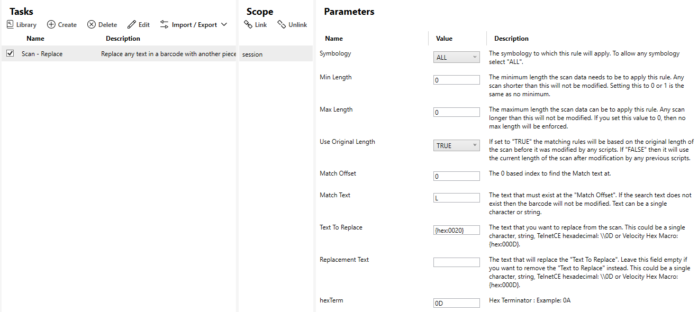Screen dimensions: 698x312
Task: Click the Edit pencil icon
Action: [x=132, y=24]
